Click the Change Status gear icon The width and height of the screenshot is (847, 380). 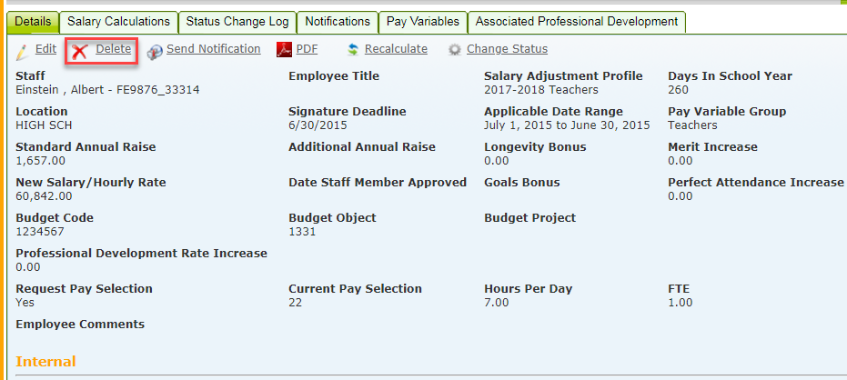point(456,50)
